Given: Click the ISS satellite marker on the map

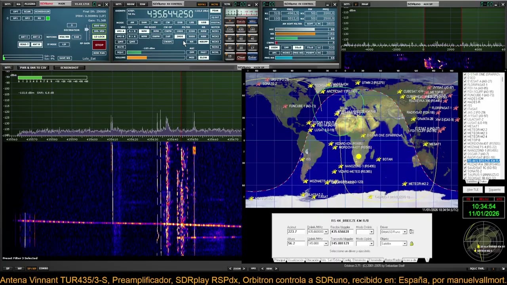Looking at the screenshot, I should pyautogui.click(x=303, y=160).
